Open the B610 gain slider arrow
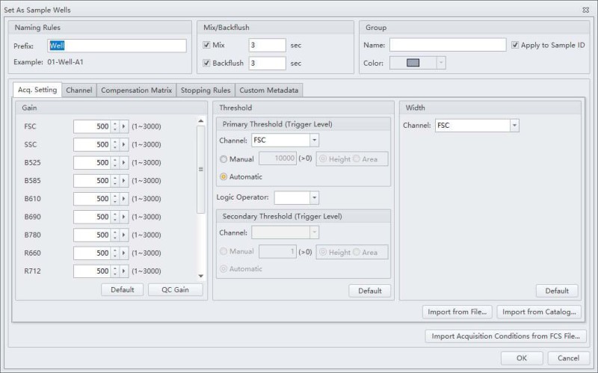The image size is (598, 373). point(123,199)
